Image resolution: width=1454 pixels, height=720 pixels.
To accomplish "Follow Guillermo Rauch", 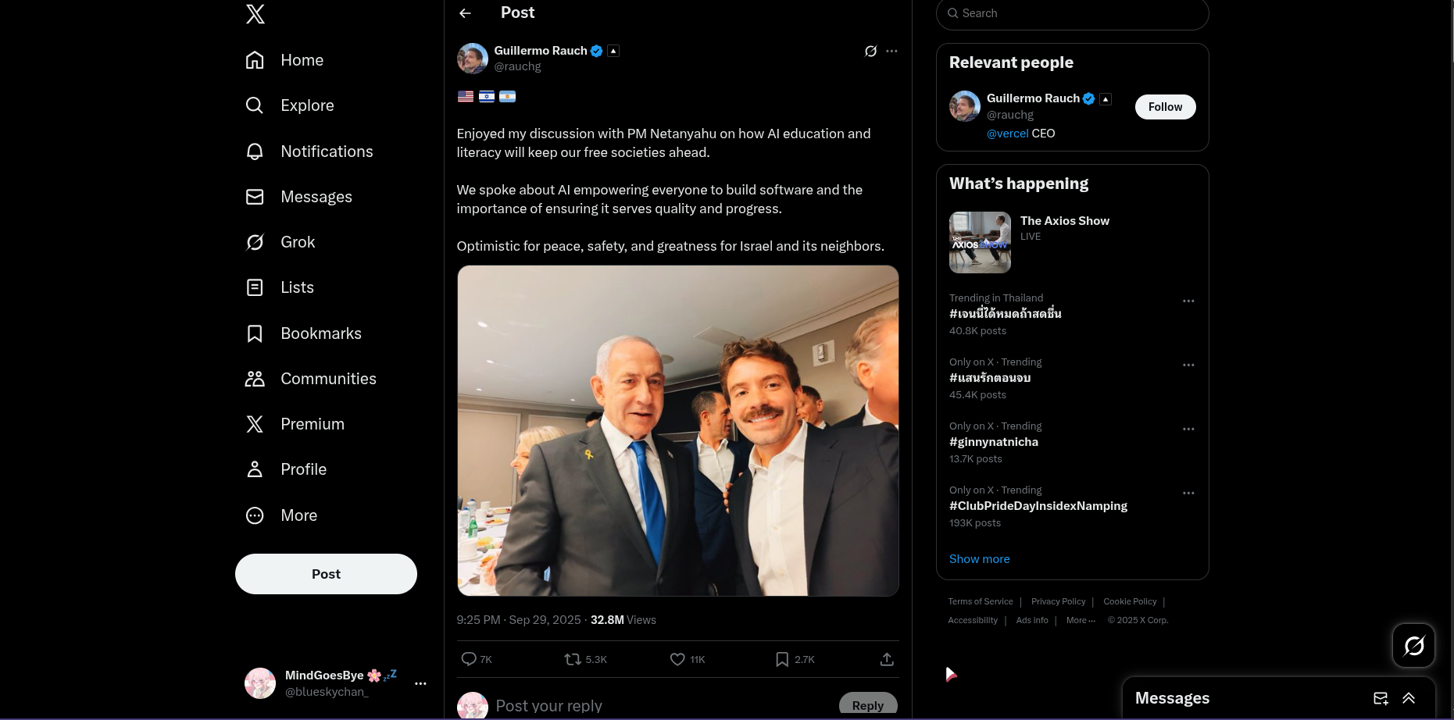I will coord(1165,107).
